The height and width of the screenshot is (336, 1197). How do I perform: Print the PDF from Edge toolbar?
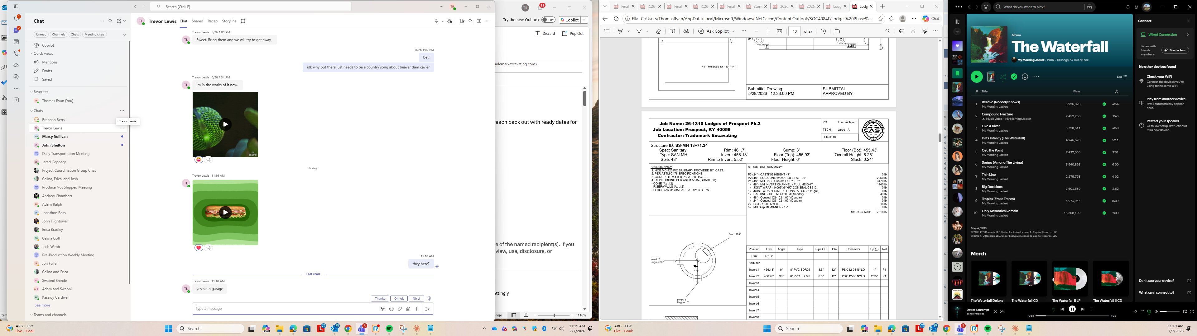tap(901, 31)
